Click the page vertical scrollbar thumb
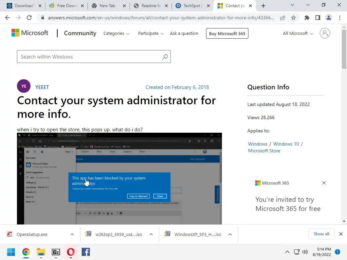Image resolution: width=347 pixels, height=260 pixels. point(344,49)
